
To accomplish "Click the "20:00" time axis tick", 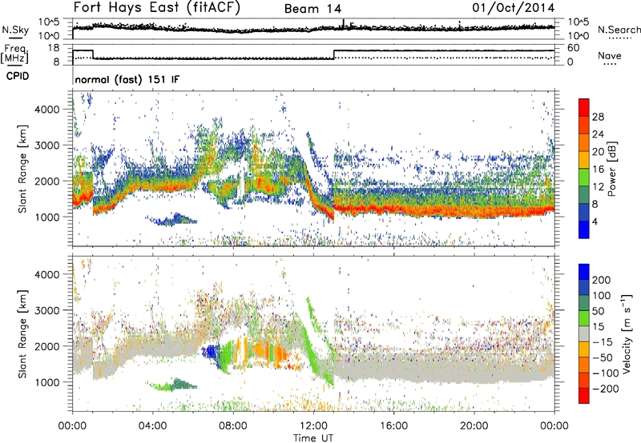I will point(474,426).
